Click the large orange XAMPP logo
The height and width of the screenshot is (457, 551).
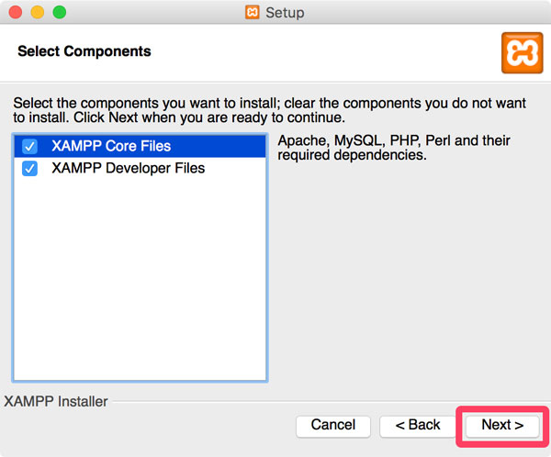pos(523,52)
